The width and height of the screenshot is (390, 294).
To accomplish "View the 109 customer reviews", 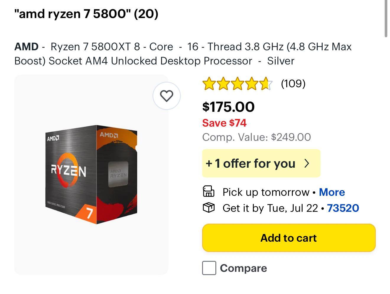I will click(x=293, y=84).
